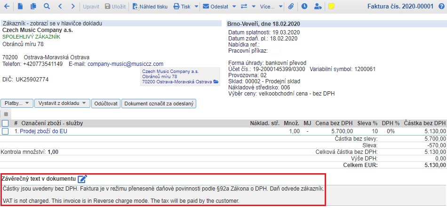Click the Pracovní příkaz input field

[x=275, y=50]
